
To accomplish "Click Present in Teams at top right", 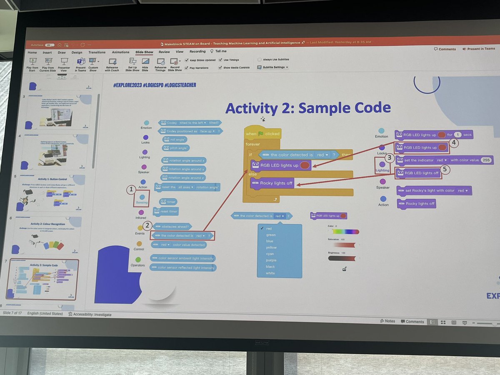I will pos(479,49).
